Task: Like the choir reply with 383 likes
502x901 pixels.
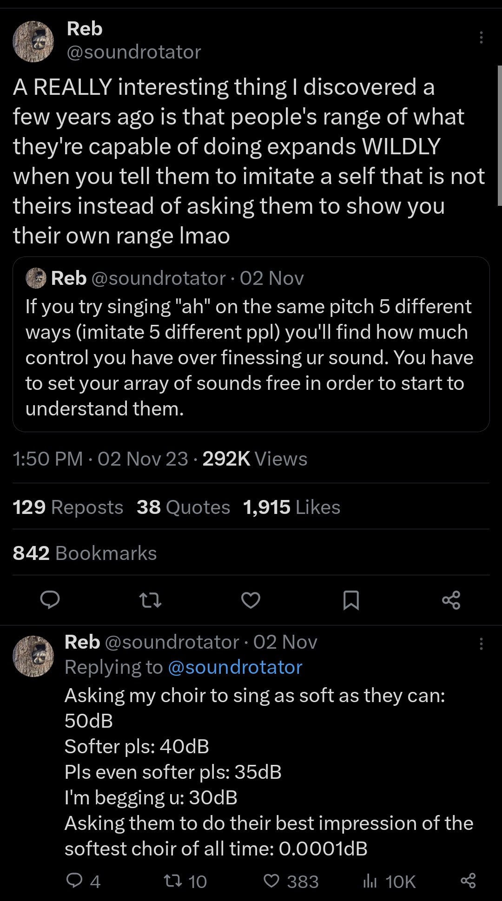Action: 272,881
